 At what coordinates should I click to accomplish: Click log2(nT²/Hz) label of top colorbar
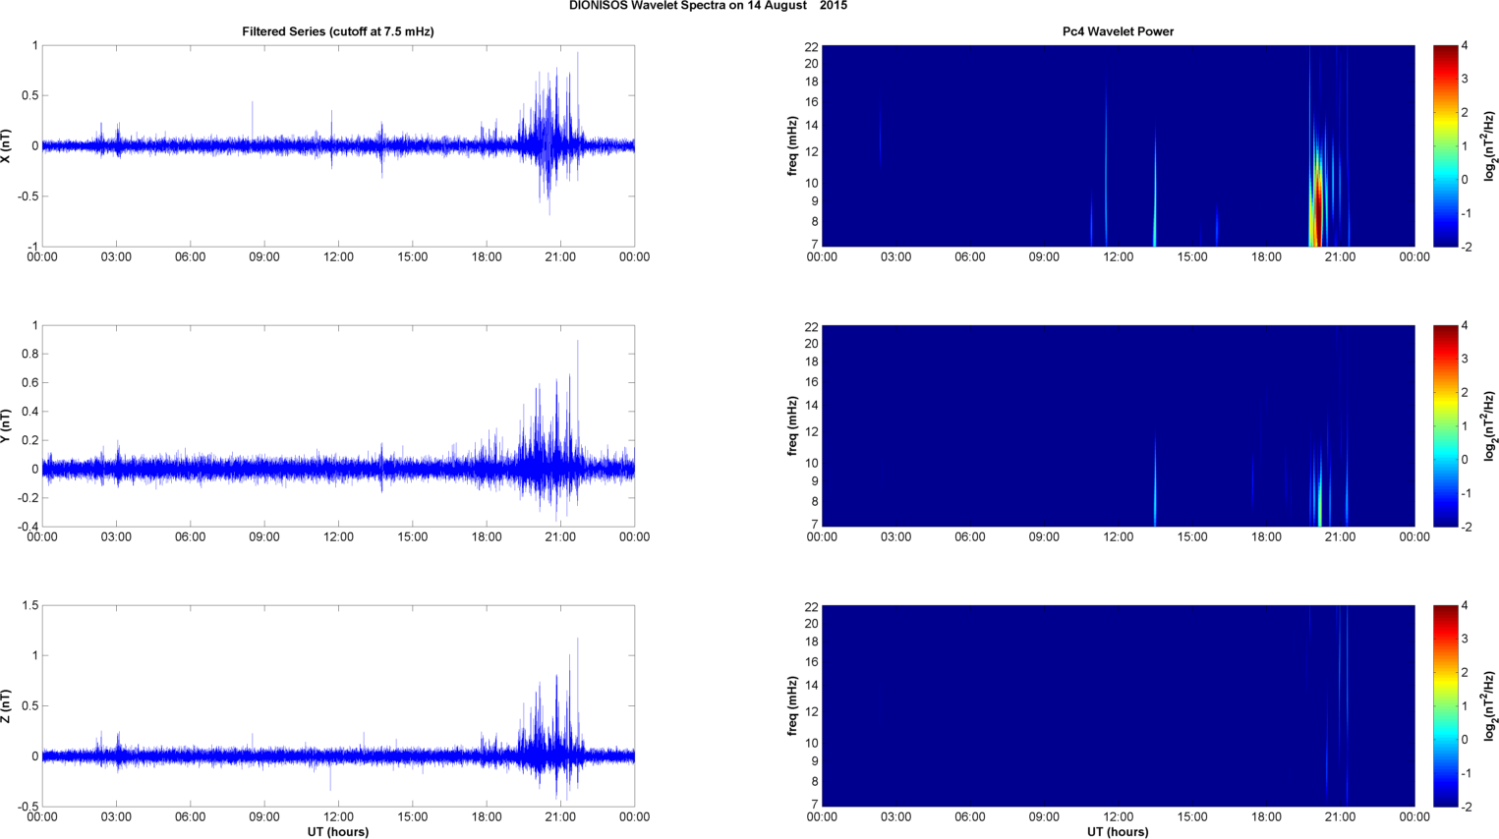tap(1490, 145)
